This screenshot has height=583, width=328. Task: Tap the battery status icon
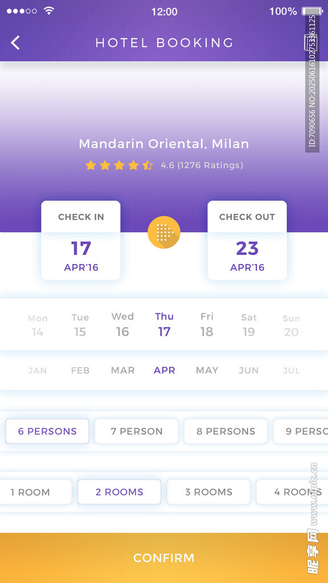(x=312, y=11)
